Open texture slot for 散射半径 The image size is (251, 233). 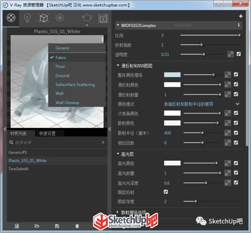pyautogui.click(x=227, y=133)
